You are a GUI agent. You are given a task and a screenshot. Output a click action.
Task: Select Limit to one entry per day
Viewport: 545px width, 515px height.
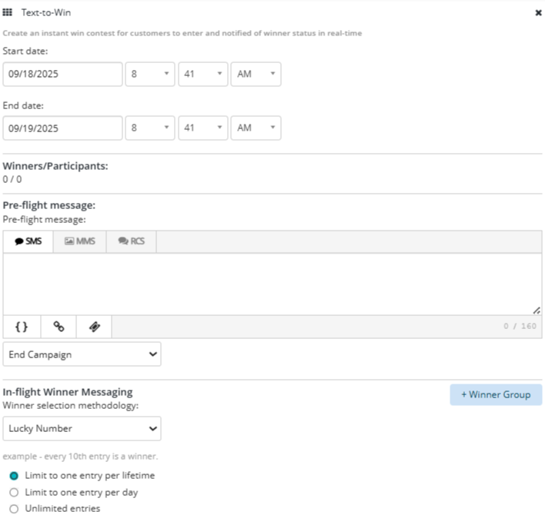tap(14, 492)
